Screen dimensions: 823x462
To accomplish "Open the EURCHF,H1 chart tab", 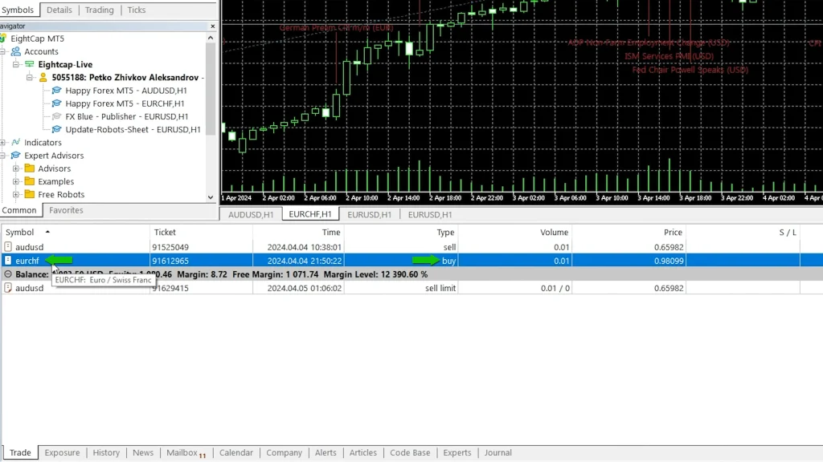I will (309, 214).
